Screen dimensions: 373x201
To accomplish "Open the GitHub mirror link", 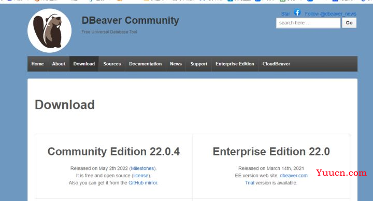I will pyautogui.click(x=143, y=183).
